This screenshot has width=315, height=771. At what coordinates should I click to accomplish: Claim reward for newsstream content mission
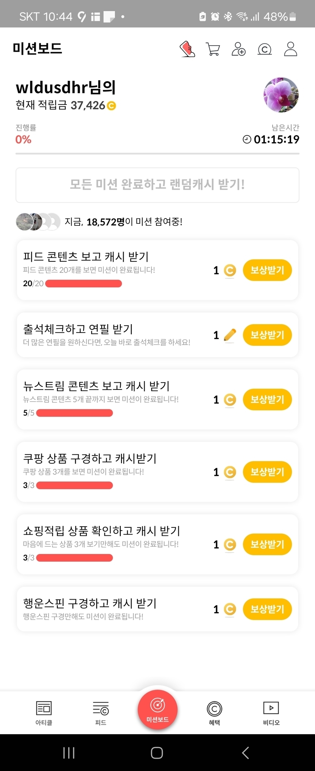click(x=267, y=399)
